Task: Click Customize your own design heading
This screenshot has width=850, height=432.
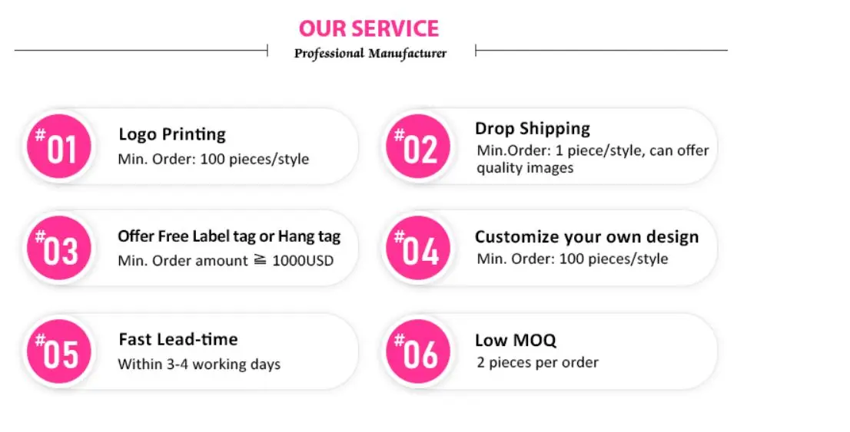Action: (586, 236)
